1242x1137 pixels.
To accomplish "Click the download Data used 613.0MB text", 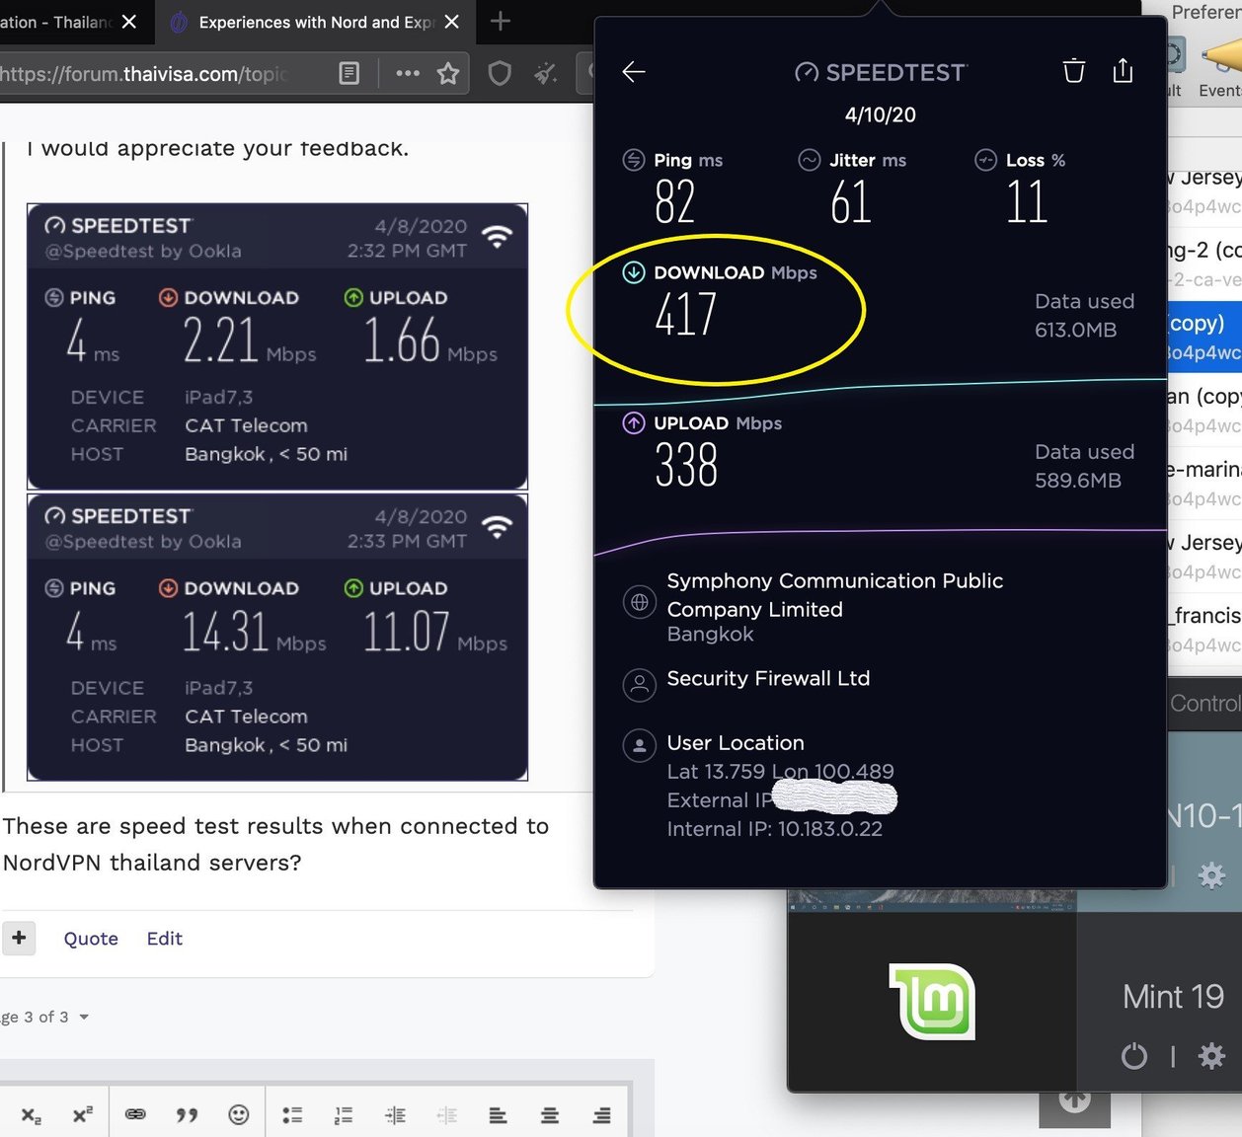I will [x=1083, y=316].
